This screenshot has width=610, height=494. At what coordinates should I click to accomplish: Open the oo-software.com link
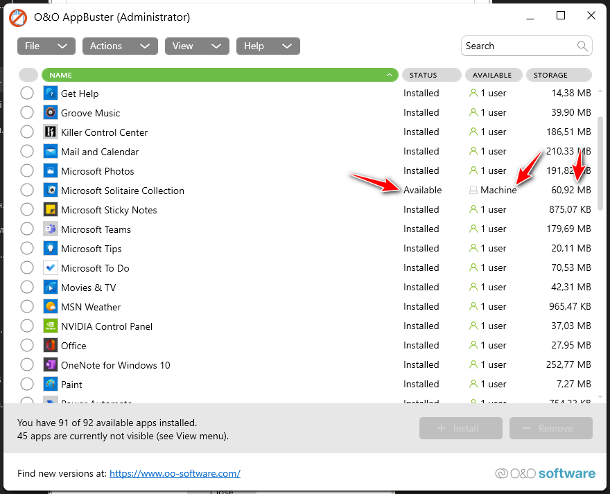click(x=175, y=473)
